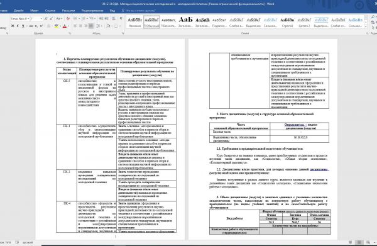Open the Paragraph dialog launcher
Viewport: 377px width, 246px height.
[x=123, y=33]
